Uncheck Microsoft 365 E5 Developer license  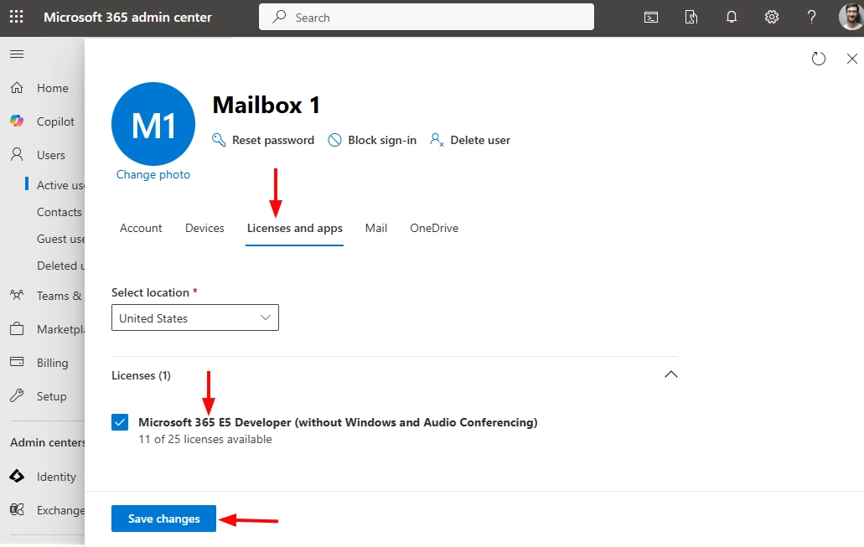click(x=120, y=422)
